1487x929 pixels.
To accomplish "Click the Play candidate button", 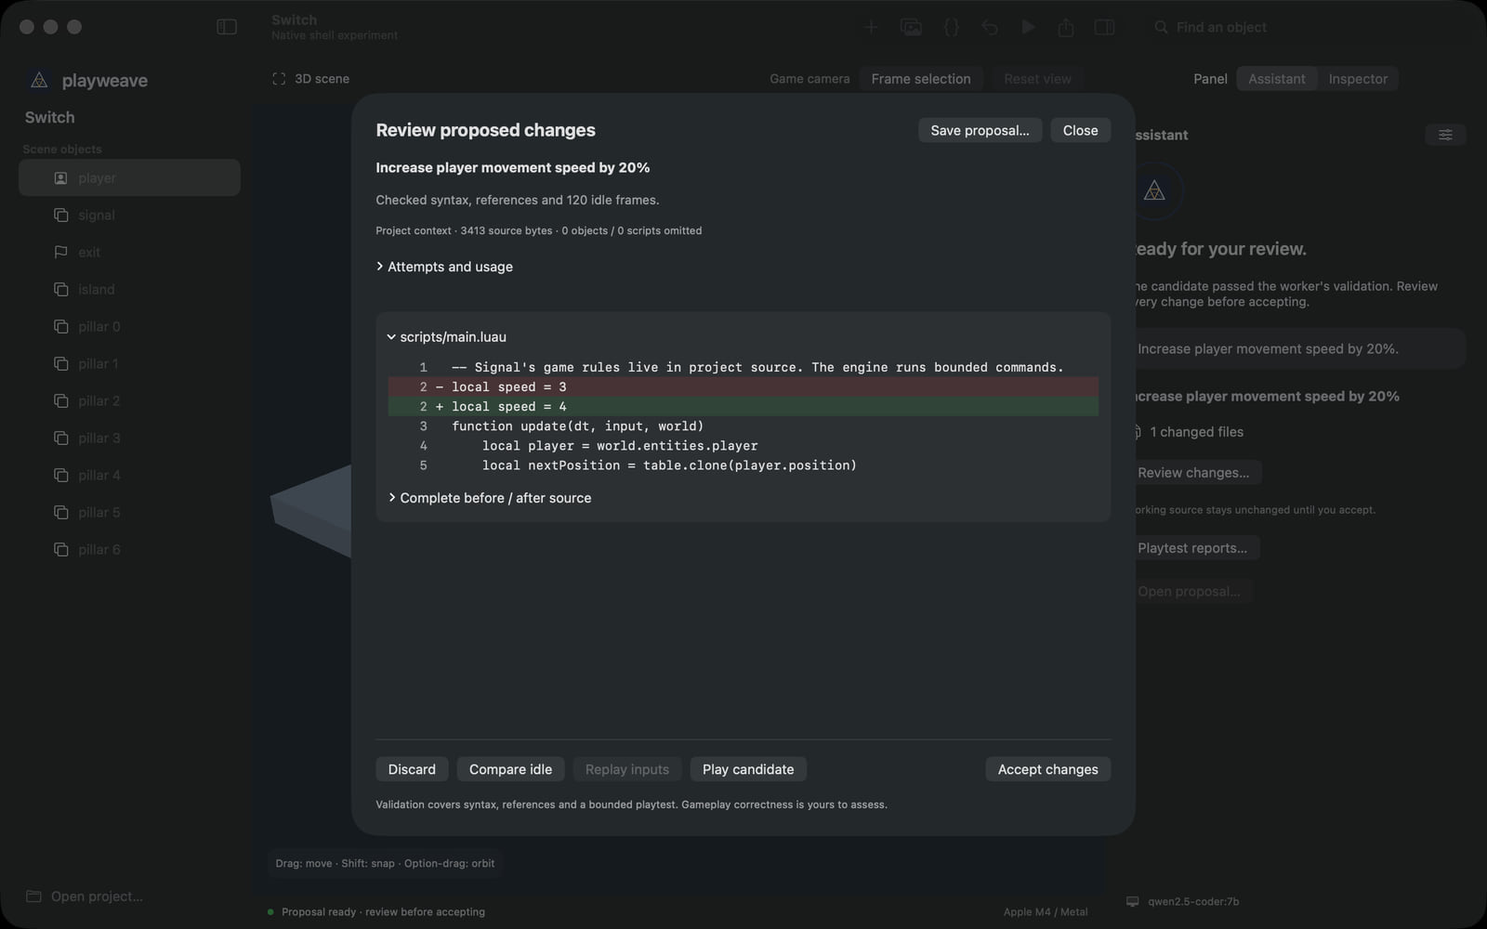I will (x=748, y=769).
